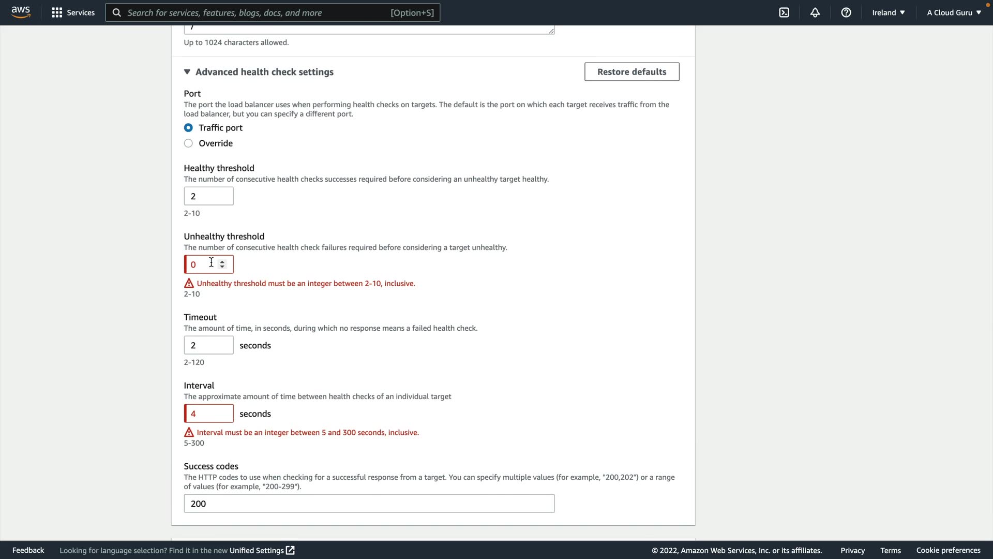Open CloudShell terminal icon
This screenshot has width=993, height=559.
(x=784, y=12)
